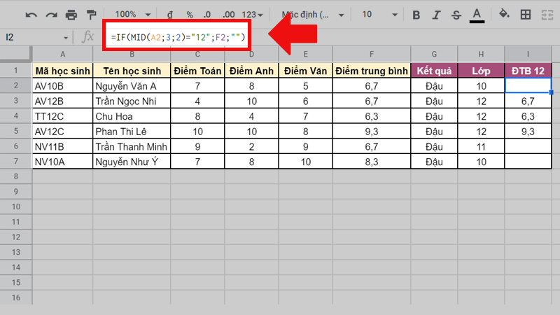Select column F header
This screenshot has width=560, height=315.
[372, 55]
